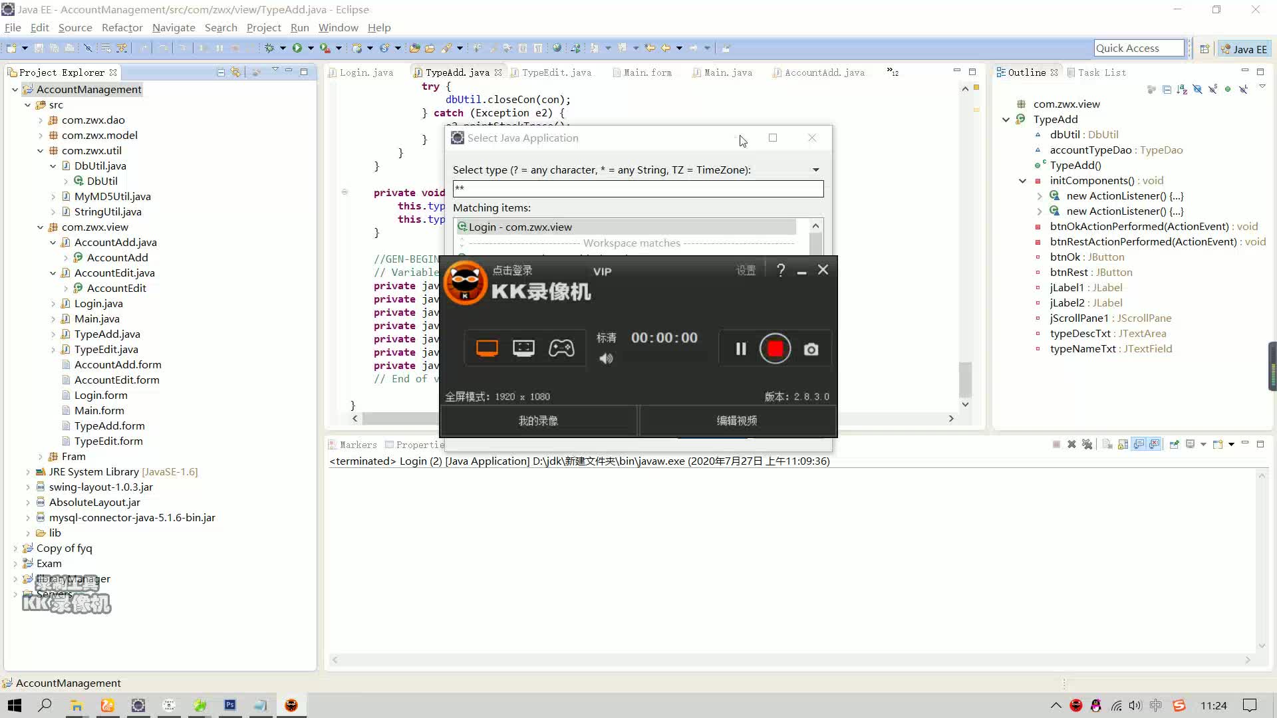
Task: Click the speaker volume icon in recorder
Action: pos(606,359)
